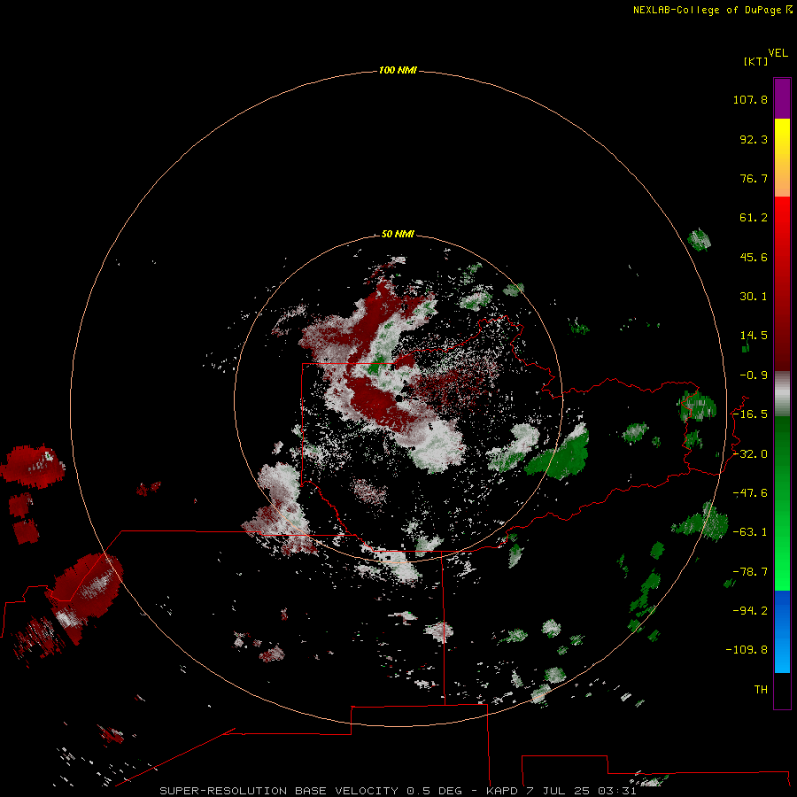The height and width of the screenshot is (797, 797).
Task: Click the SUPER-RESOLUTION BASE VELOCITY caption text
Action: point(279,791)
